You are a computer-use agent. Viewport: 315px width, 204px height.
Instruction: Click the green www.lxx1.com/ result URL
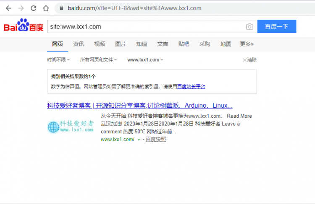pyautogui.click(x=118, y=139)
